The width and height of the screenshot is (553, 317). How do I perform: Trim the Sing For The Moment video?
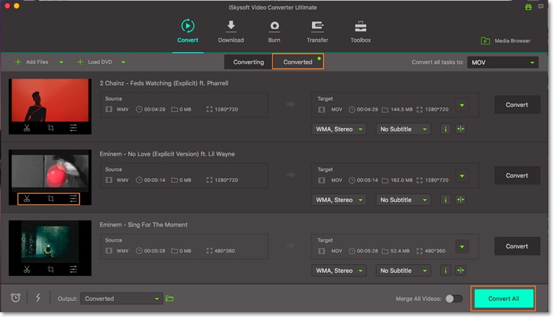(x=27, y=269)
